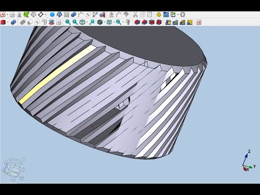Click the navigation cube's right arrow
This screenshot has width=260, height=195.
(x=24, y=170)
